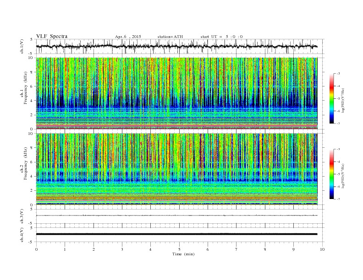Click the ch.2 spectrogram color bar

(x=331, y=174)
